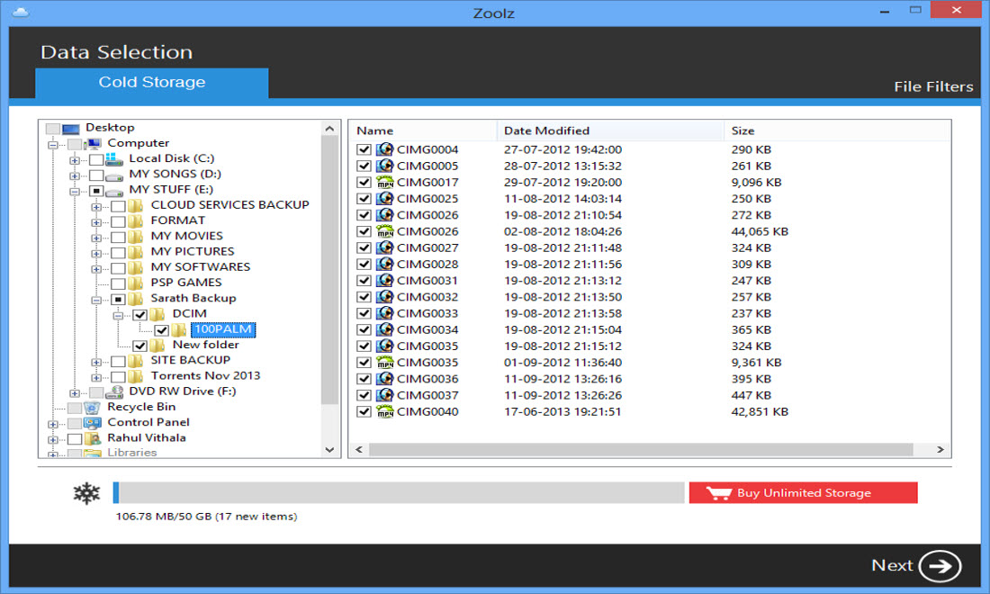Click the Next arrow circle icon
The width and height of the screenshot is (990, 594).
940,566
